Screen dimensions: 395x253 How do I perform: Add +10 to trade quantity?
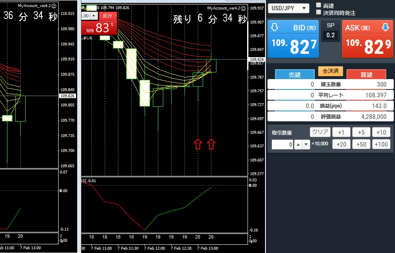coord(381,132)
